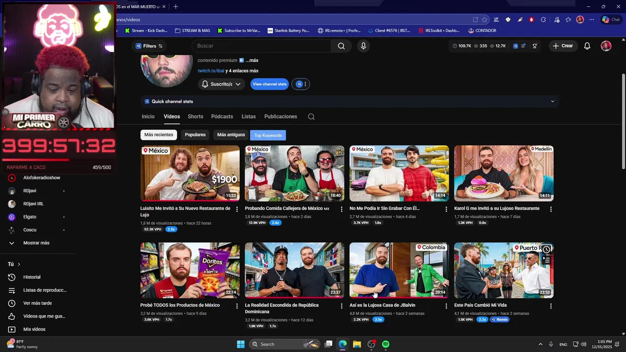Expand sidebar subscriptions with Mostrar más

[37, 243]
